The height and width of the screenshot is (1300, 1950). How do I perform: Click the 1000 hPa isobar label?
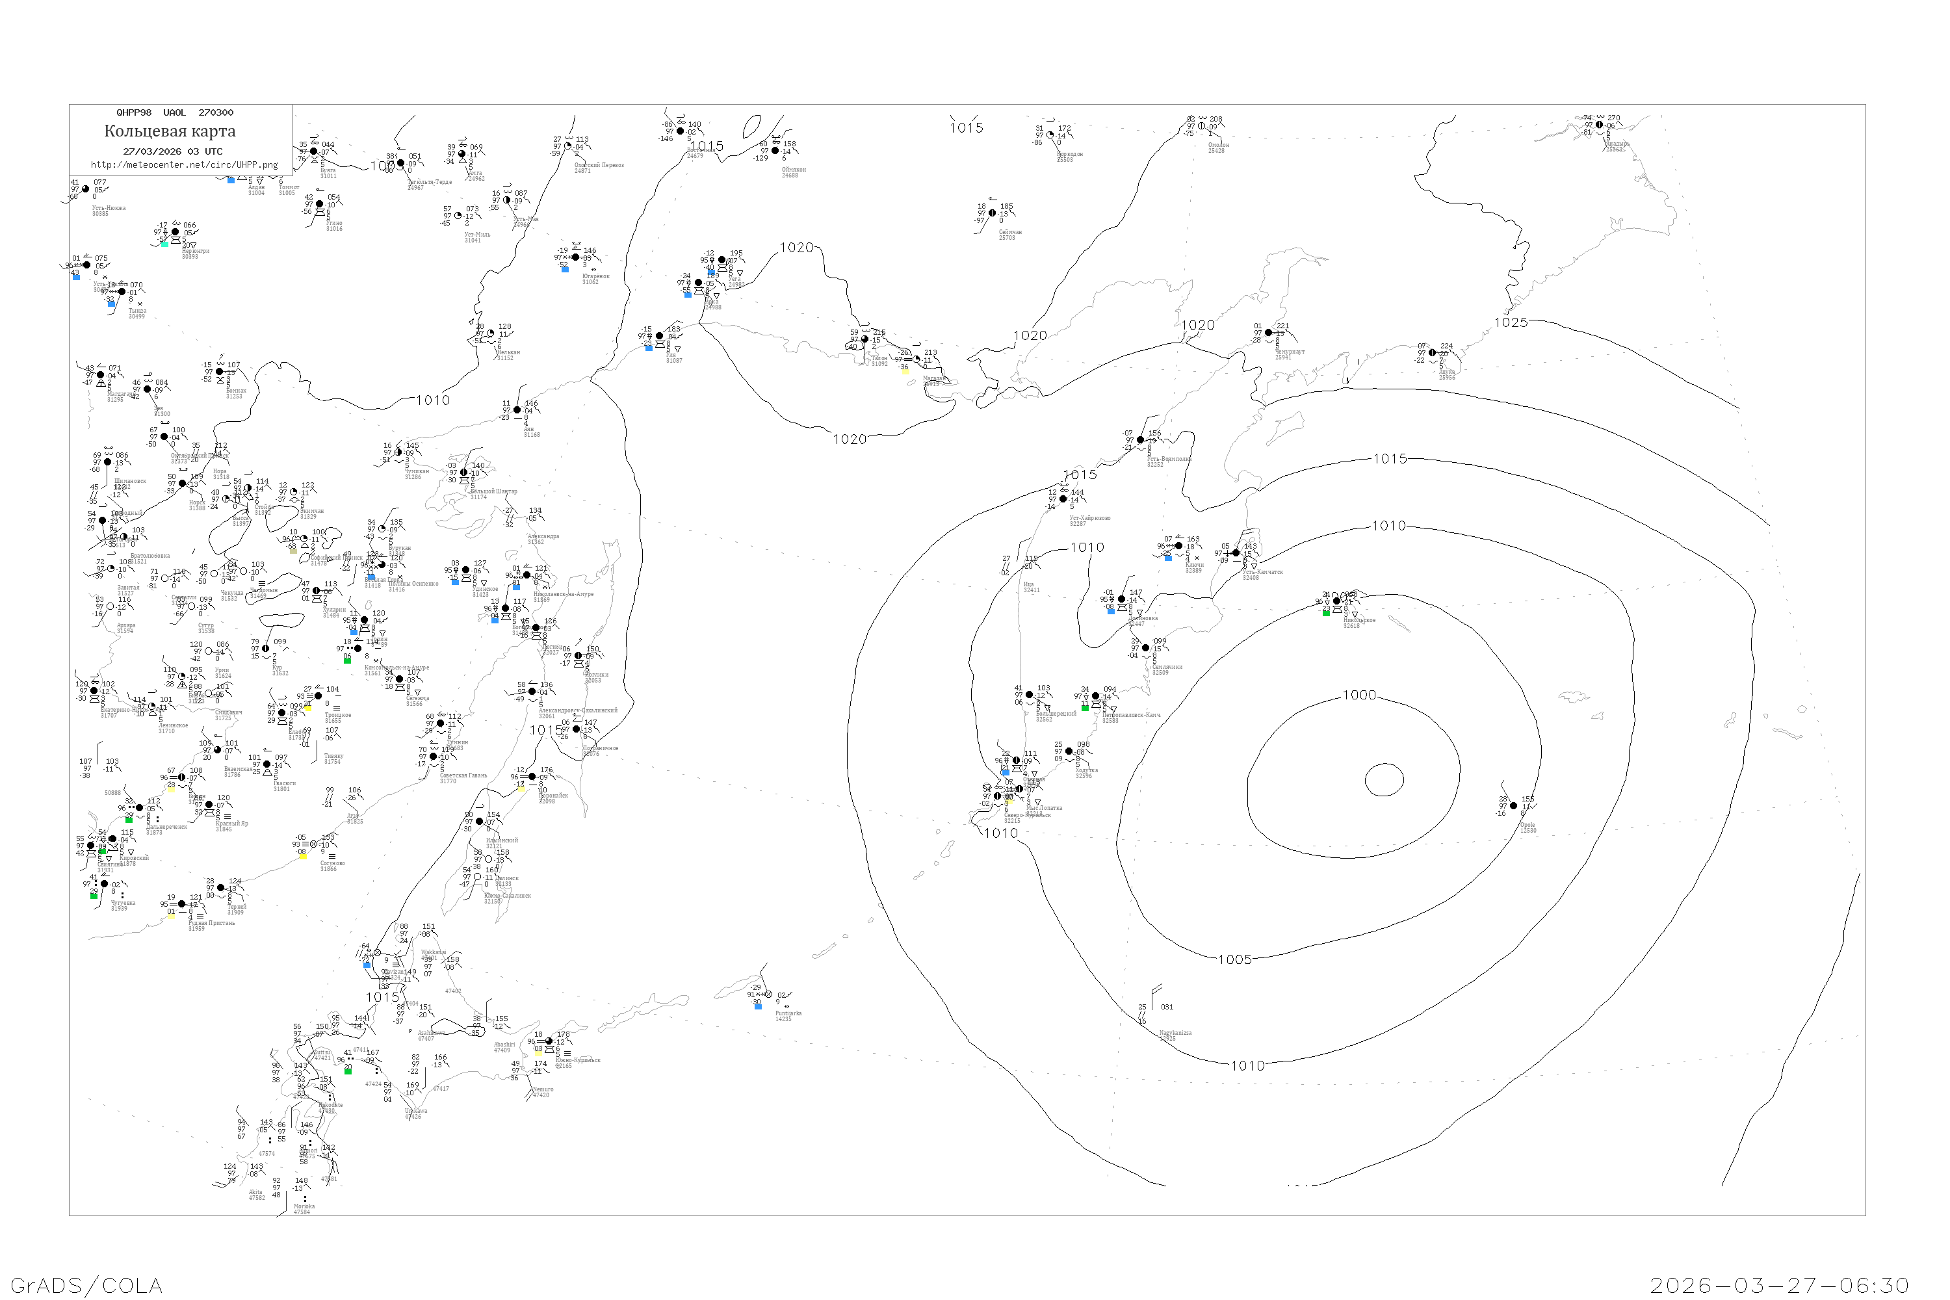[x=1359, y=695]
